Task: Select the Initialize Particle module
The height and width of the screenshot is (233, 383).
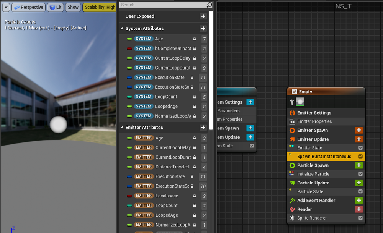Action: 326,174
